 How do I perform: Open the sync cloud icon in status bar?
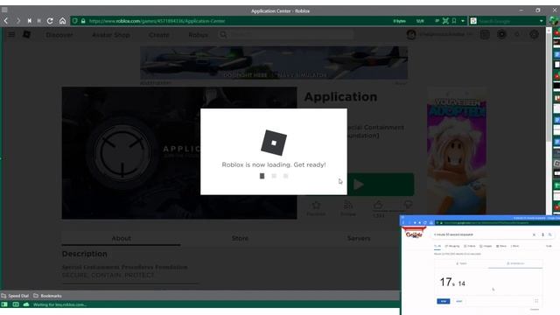(26, 304)
